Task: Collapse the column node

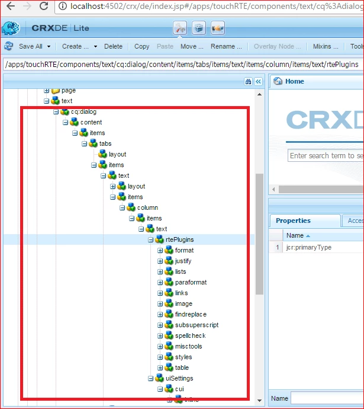Action: tap(123, 207)
